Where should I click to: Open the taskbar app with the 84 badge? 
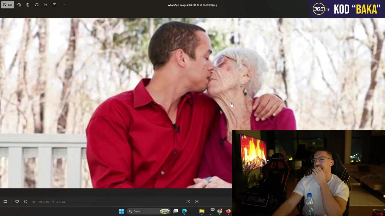click(x=211, y=211)
